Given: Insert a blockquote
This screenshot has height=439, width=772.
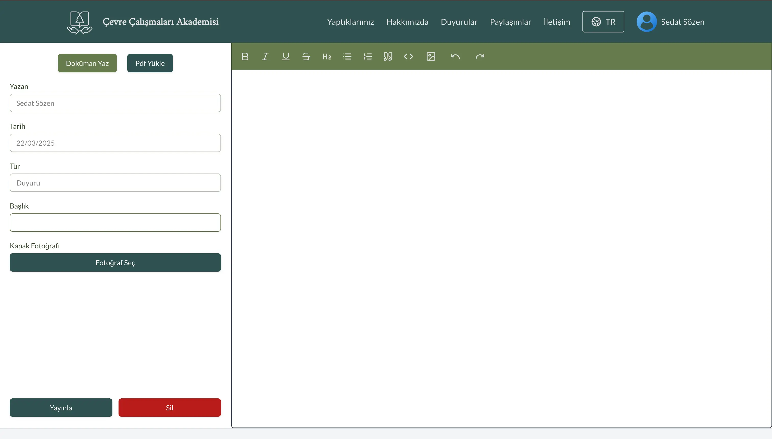Looking at the screenshot, I should (x=388, y=56).
